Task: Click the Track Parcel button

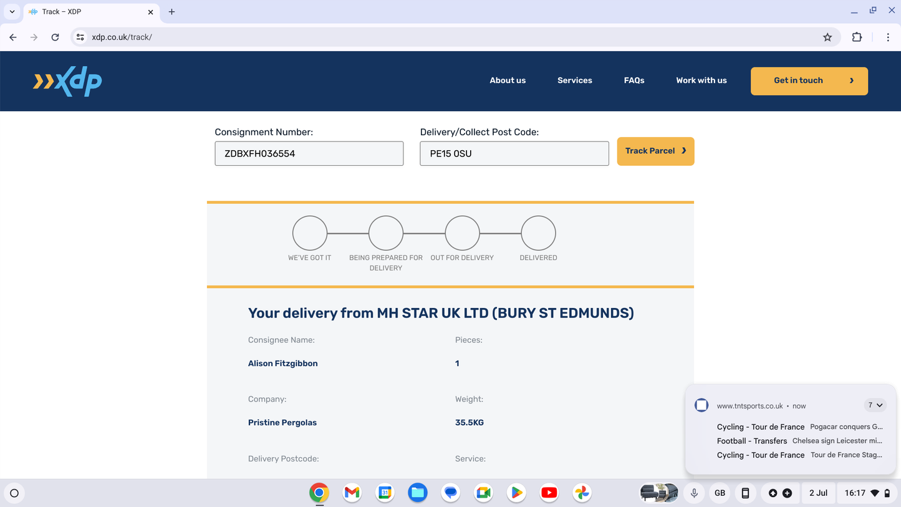Action: pos(655,152)
